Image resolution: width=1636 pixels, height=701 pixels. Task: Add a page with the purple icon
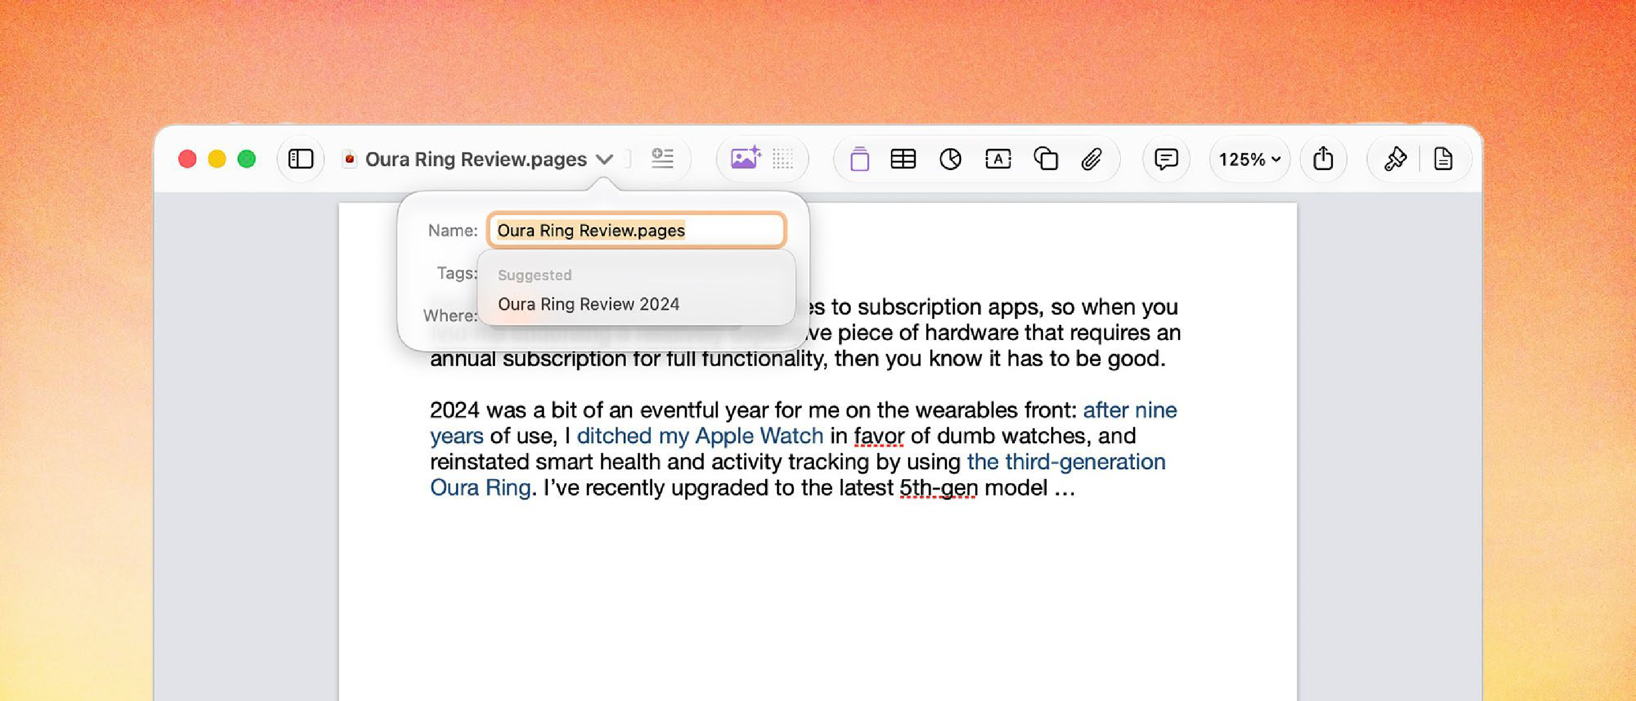click(x=859, y=159)
